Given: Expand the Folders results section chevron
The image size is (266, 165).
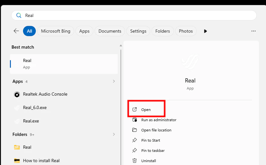Looking at the screenshot, I should click(114, 134).
